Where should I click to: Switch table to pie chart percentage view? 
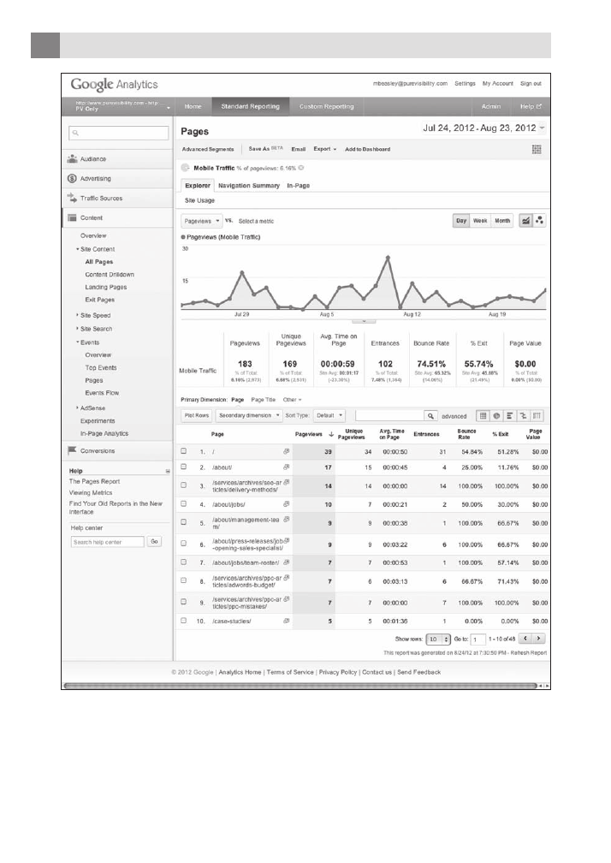pos(496,415)
